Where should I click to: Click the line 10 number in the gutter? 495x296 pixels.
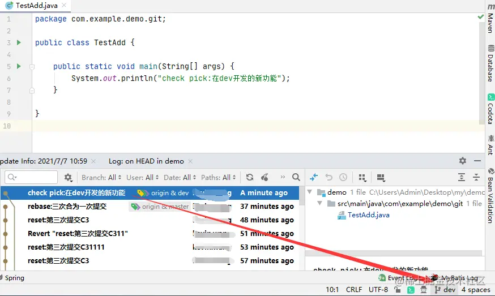click(x=7, y=126)
